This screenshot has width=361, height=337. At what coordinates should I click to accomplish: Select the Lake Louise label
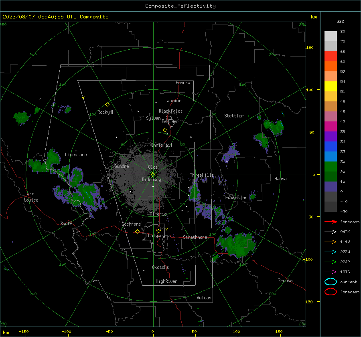point(31,197)
